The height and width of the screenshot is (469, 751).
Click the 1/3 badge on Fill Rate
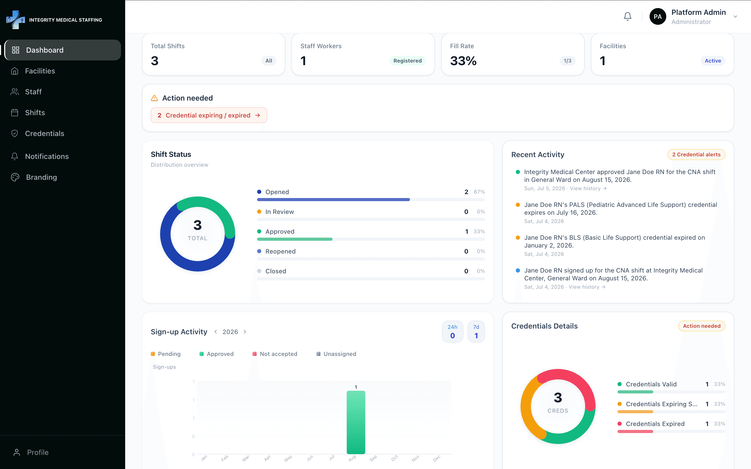coord(568,61)
